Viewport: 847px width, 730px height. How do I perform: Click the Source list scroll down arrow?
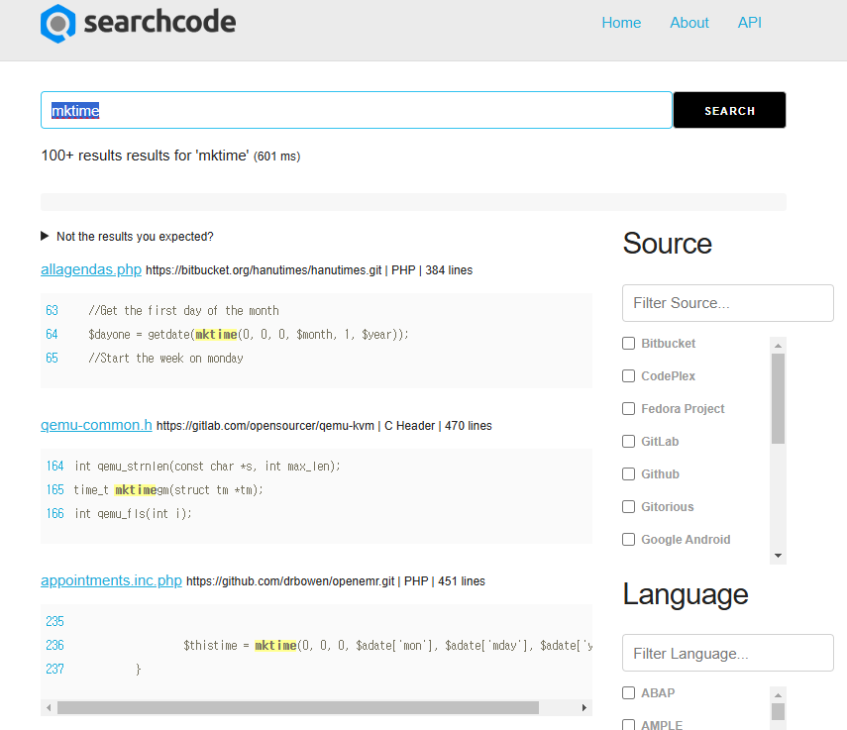click(x=778, y=556)
